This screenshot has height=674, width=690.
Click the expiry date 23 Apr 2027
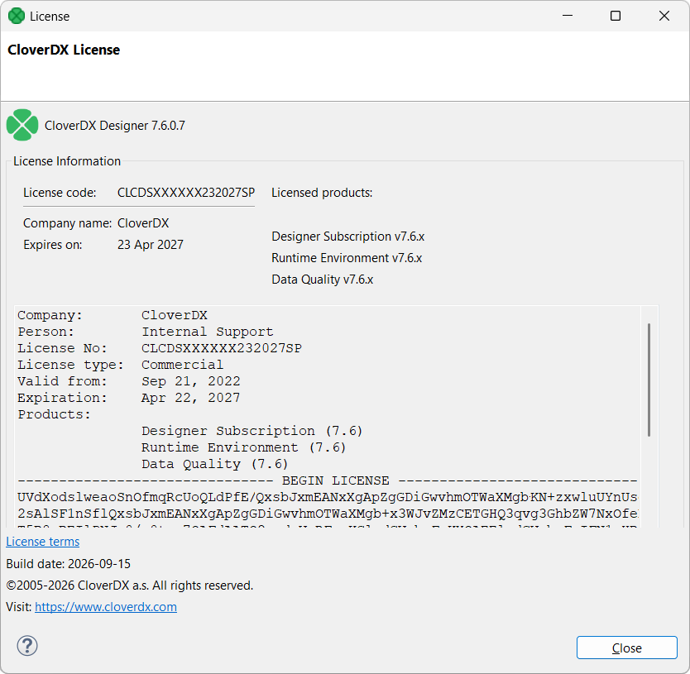tap(150, 245)
